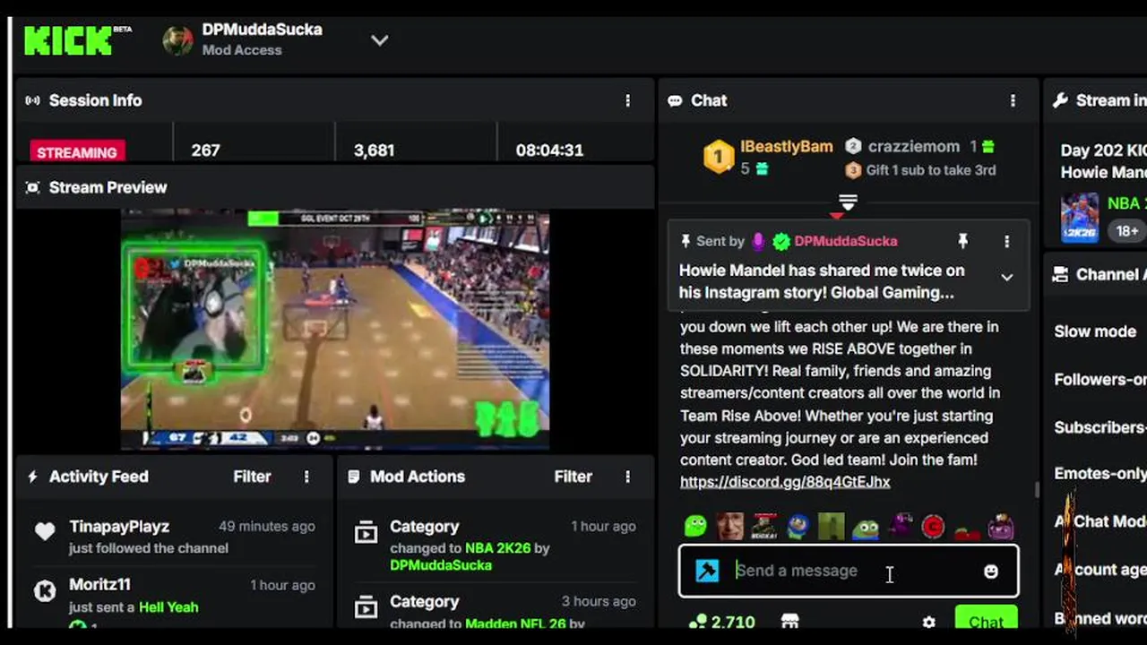
Task: Insert the Pepe frog emote
Action: point(865,528)
